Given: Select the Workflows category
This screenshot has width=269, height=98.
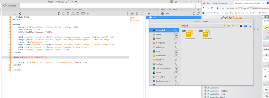Looking at the screenshot, I should (164, 60).
